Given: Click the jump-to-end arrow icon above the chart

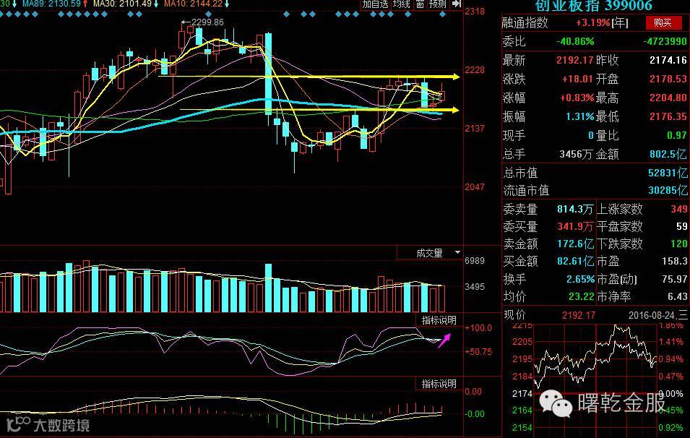Looking at the screenshot, I should [x=457, y=4].
